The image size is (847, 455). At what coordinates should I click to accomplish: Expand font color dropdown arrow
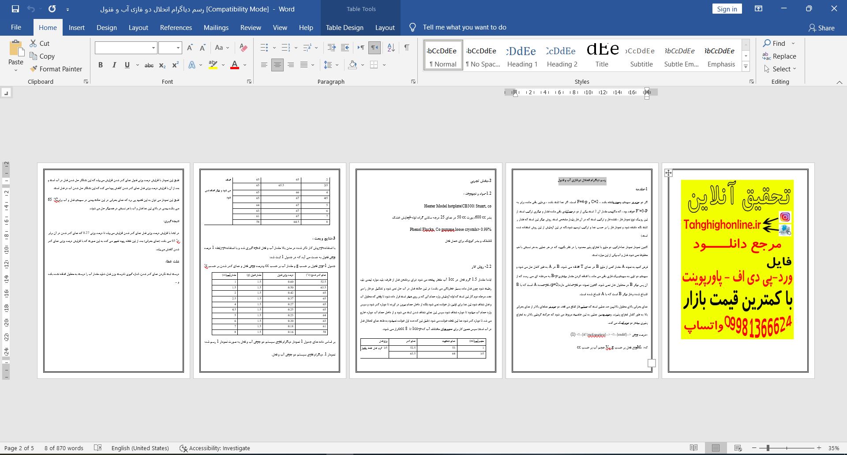click(x=245, y=65)
